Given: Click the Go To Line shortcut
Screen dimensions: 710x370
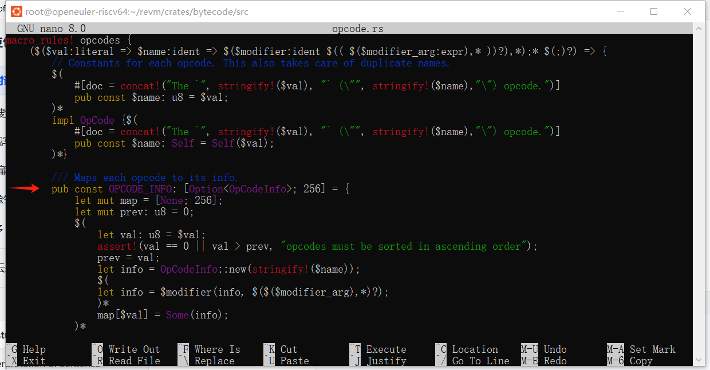Looking at the screenshot, I should point(480,361).
